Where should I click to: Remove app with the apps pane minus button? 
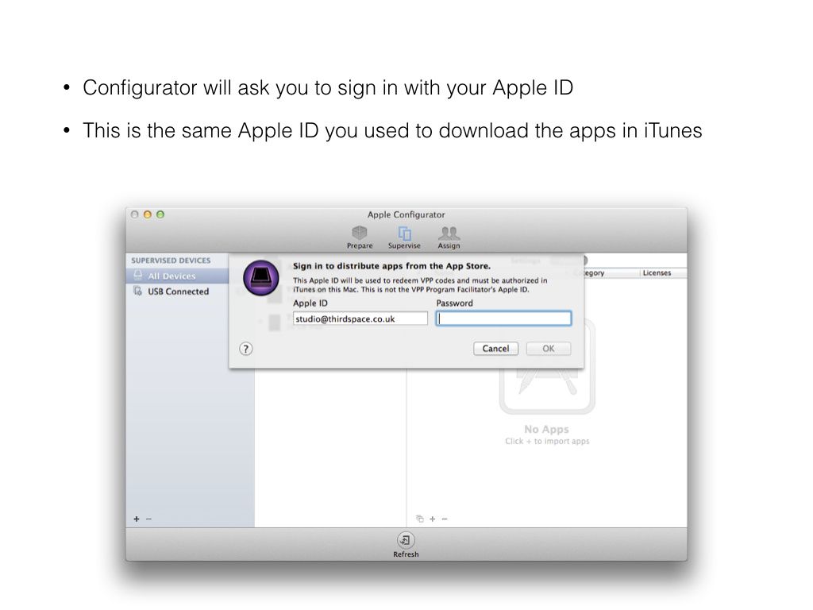point(445,519)
